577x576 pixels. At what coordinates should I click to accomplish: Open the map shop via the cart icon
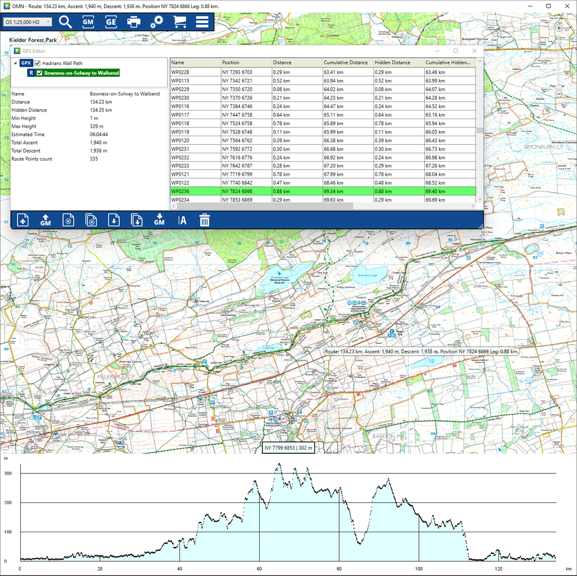pyautogui.click(x=180, y=22)
